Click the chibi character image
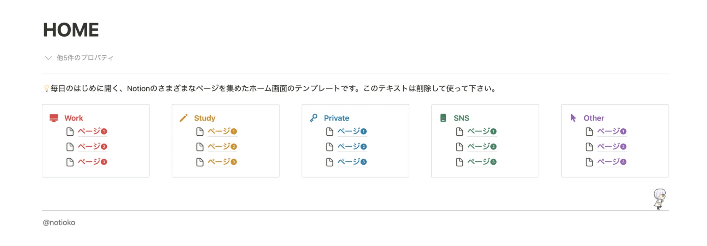 (660, 199)
